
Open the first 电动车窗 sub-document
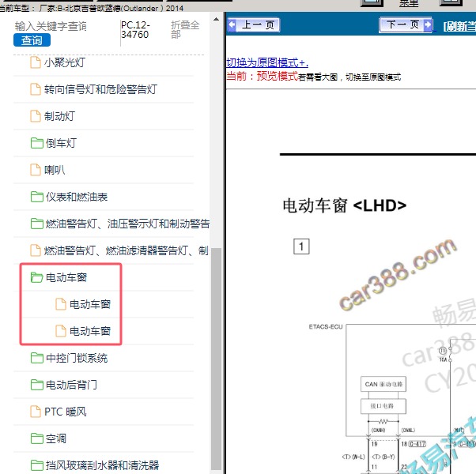pyautogui.click(x=90, y=304)
